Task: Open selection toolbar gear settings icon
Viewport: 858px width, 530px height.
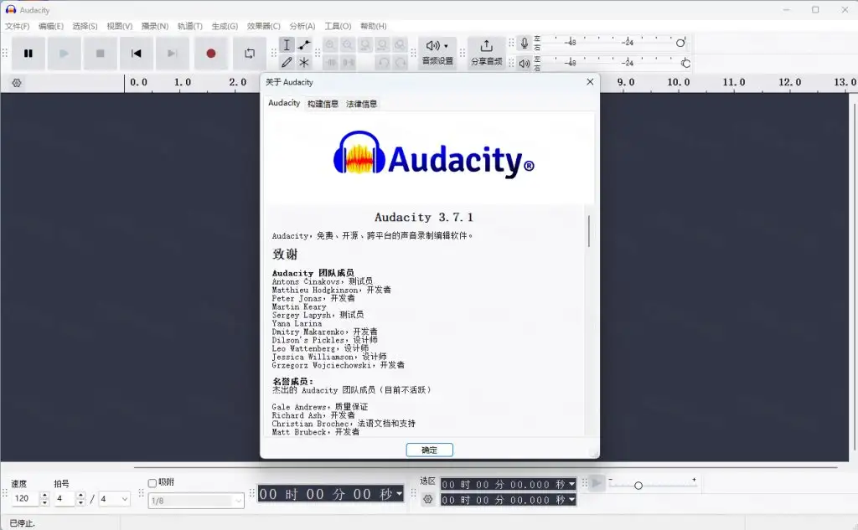Action: (428, 499)
